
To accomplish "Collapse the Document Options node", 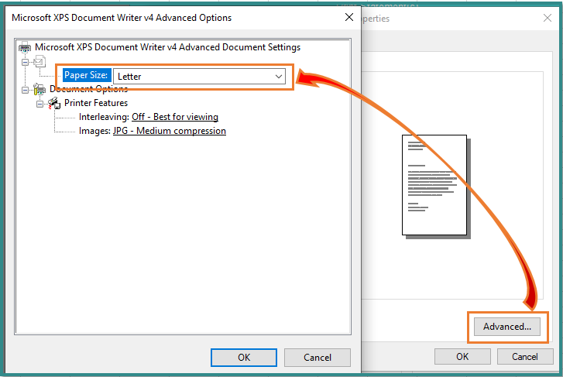I will click(x=25, y=90).
